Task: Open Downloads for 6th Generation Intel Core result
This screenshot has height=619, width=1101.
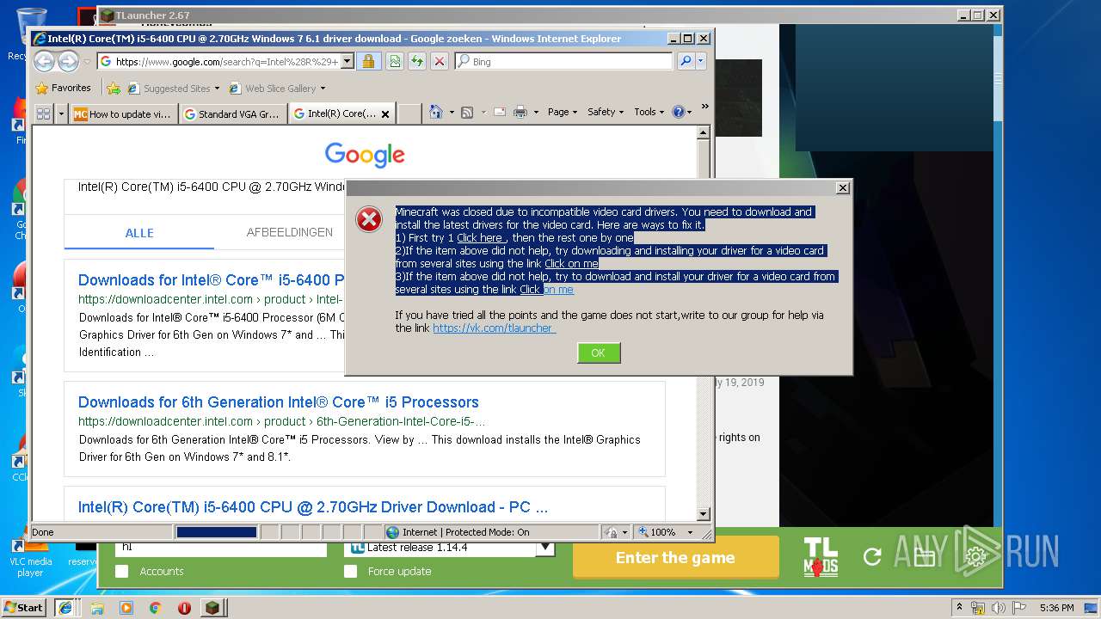Action: 278,402
